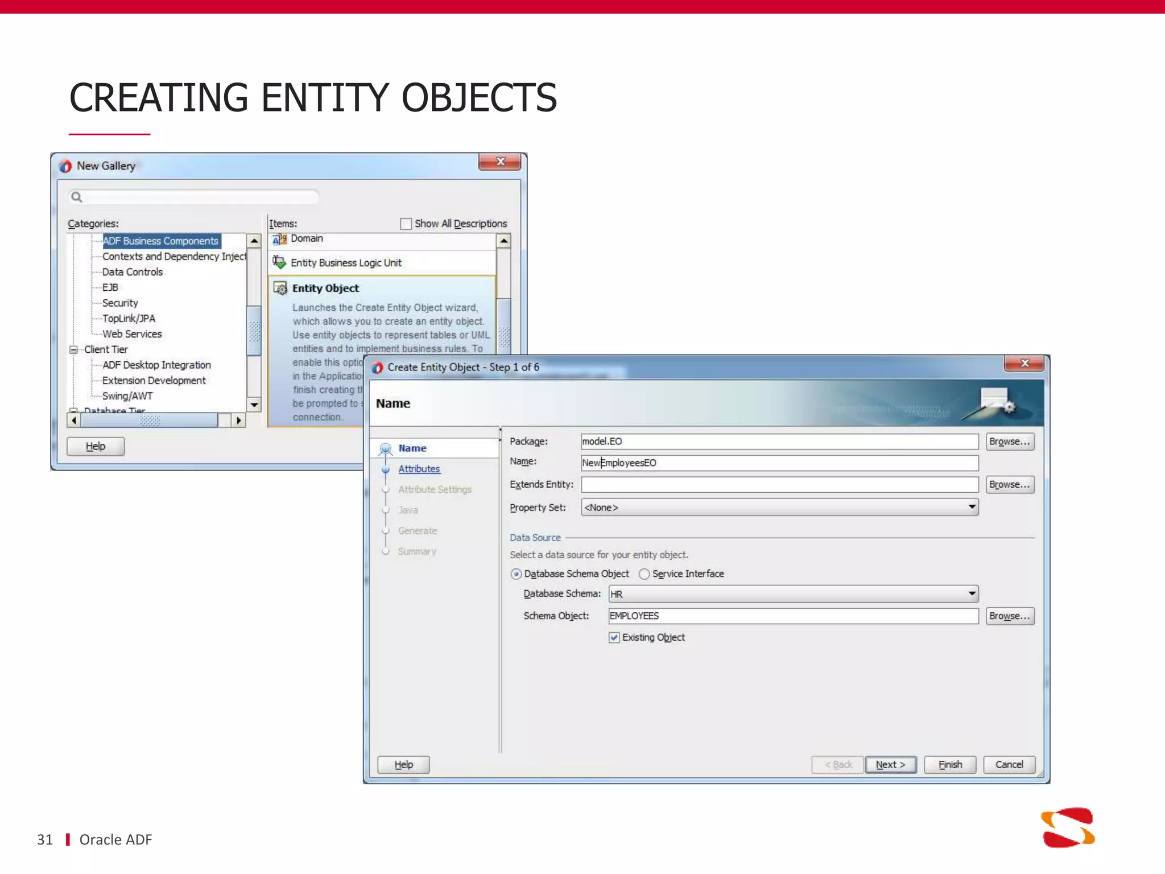The height and width of the screenshot is (874, 1165).
Task: Click the Schema Object field containing EMPLOYEES
Action: [x=793, y=616]
